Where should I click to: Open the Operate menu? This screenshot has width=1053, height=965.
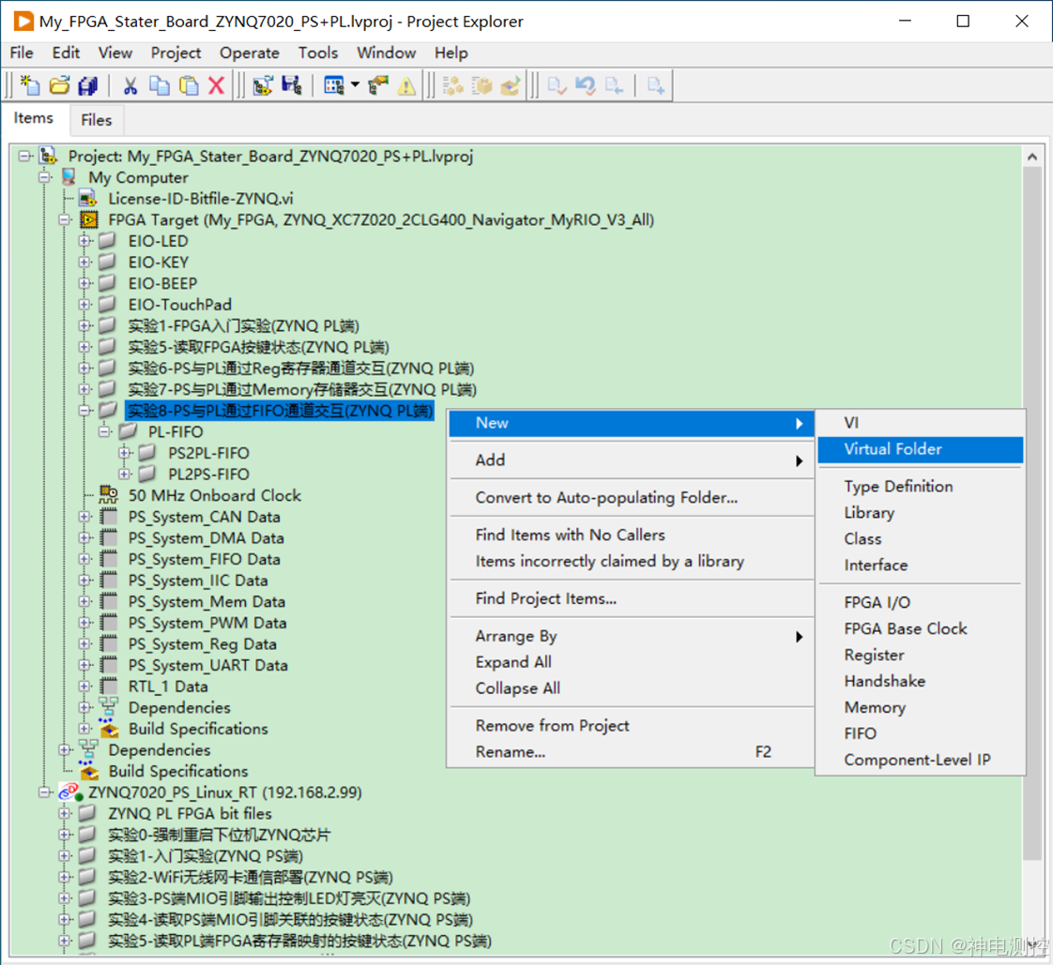click(x=249, y=53)
